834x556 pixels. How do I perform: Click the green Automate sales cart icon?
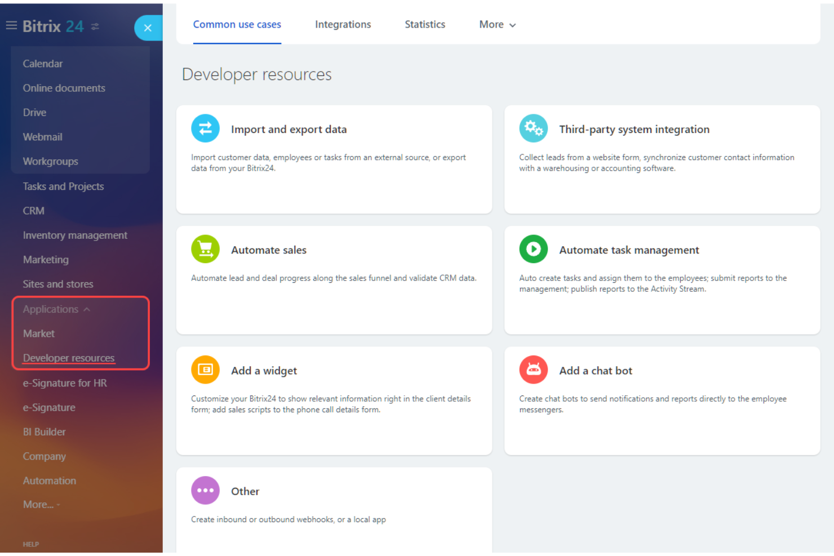pyautogui.click(x=205, y=249)
